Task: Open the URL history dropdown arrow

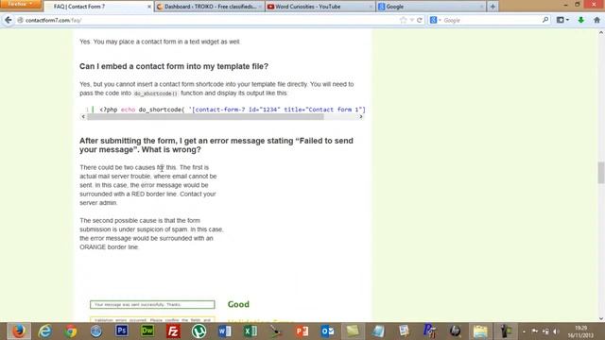Action: tap(412, 20)
